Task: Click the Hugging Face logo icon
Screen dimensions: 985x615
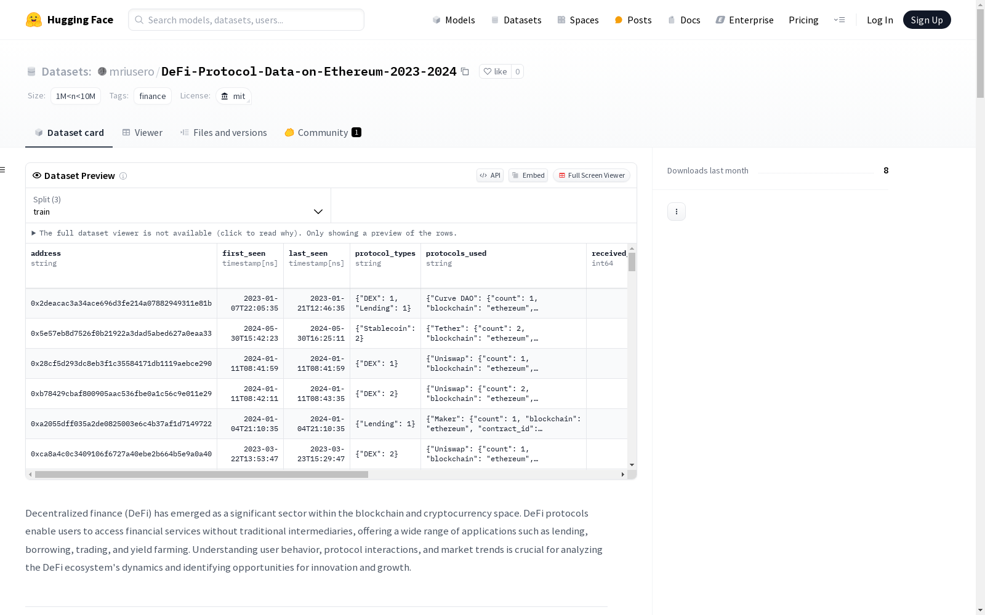Action: (34, 20)
